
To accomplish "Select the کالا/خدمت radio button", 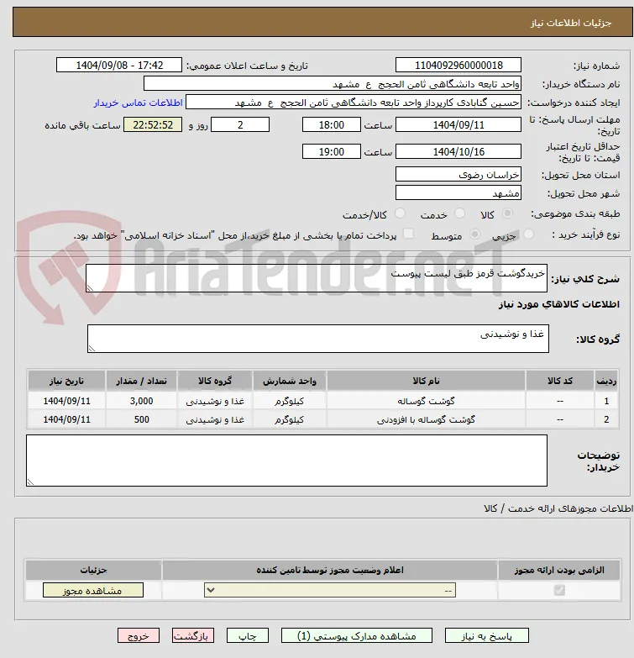I will point(400,213).
